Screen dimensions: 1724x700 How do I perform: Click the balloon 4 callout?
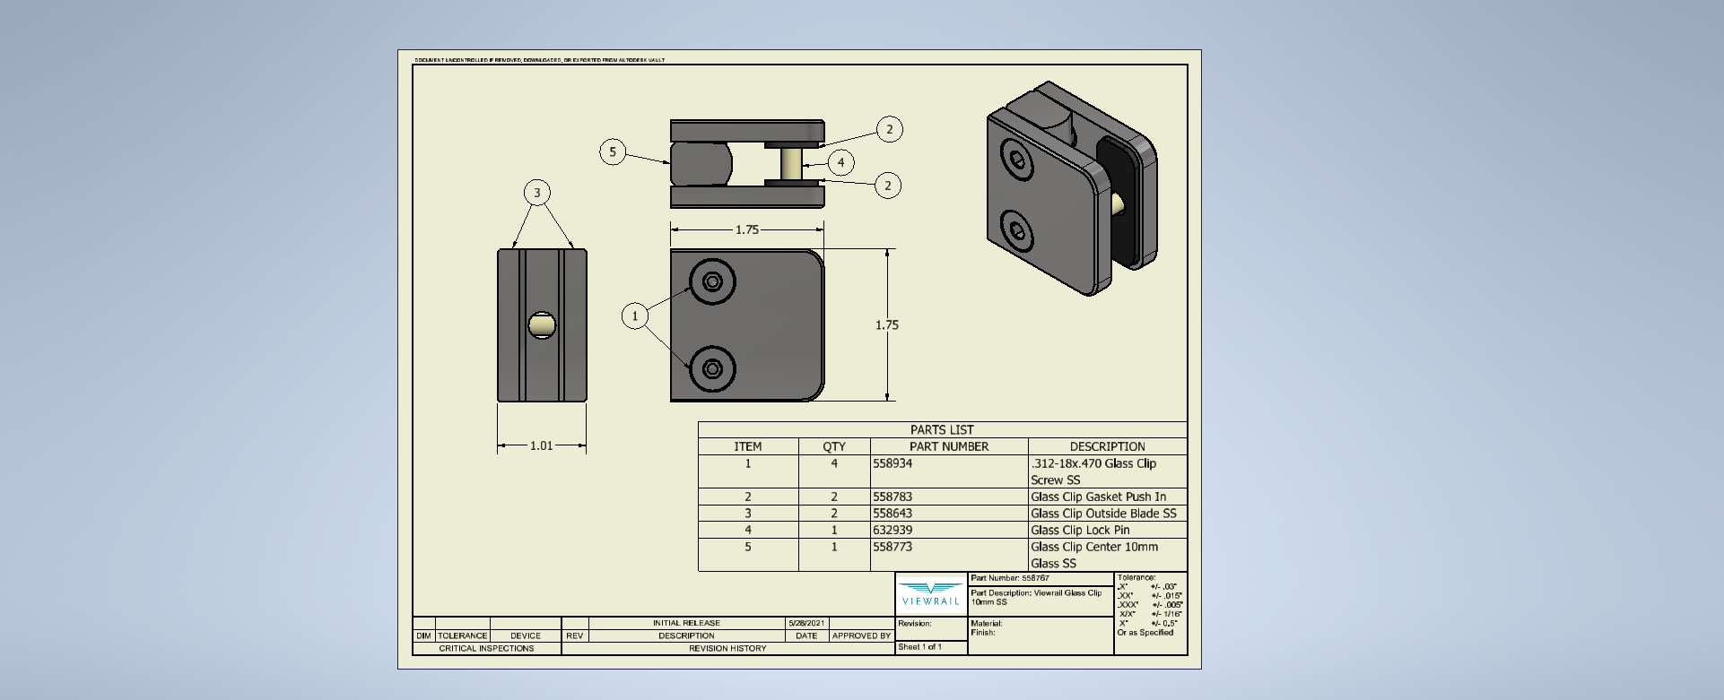(x=840, y=162)
